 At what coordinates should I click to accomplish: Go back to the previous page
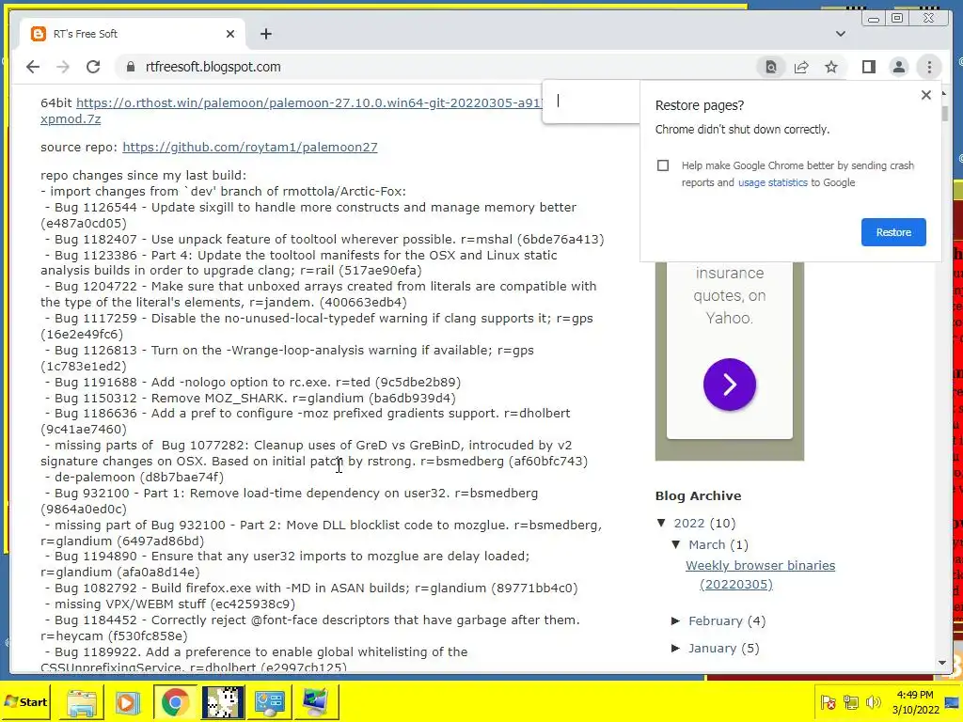33,67
